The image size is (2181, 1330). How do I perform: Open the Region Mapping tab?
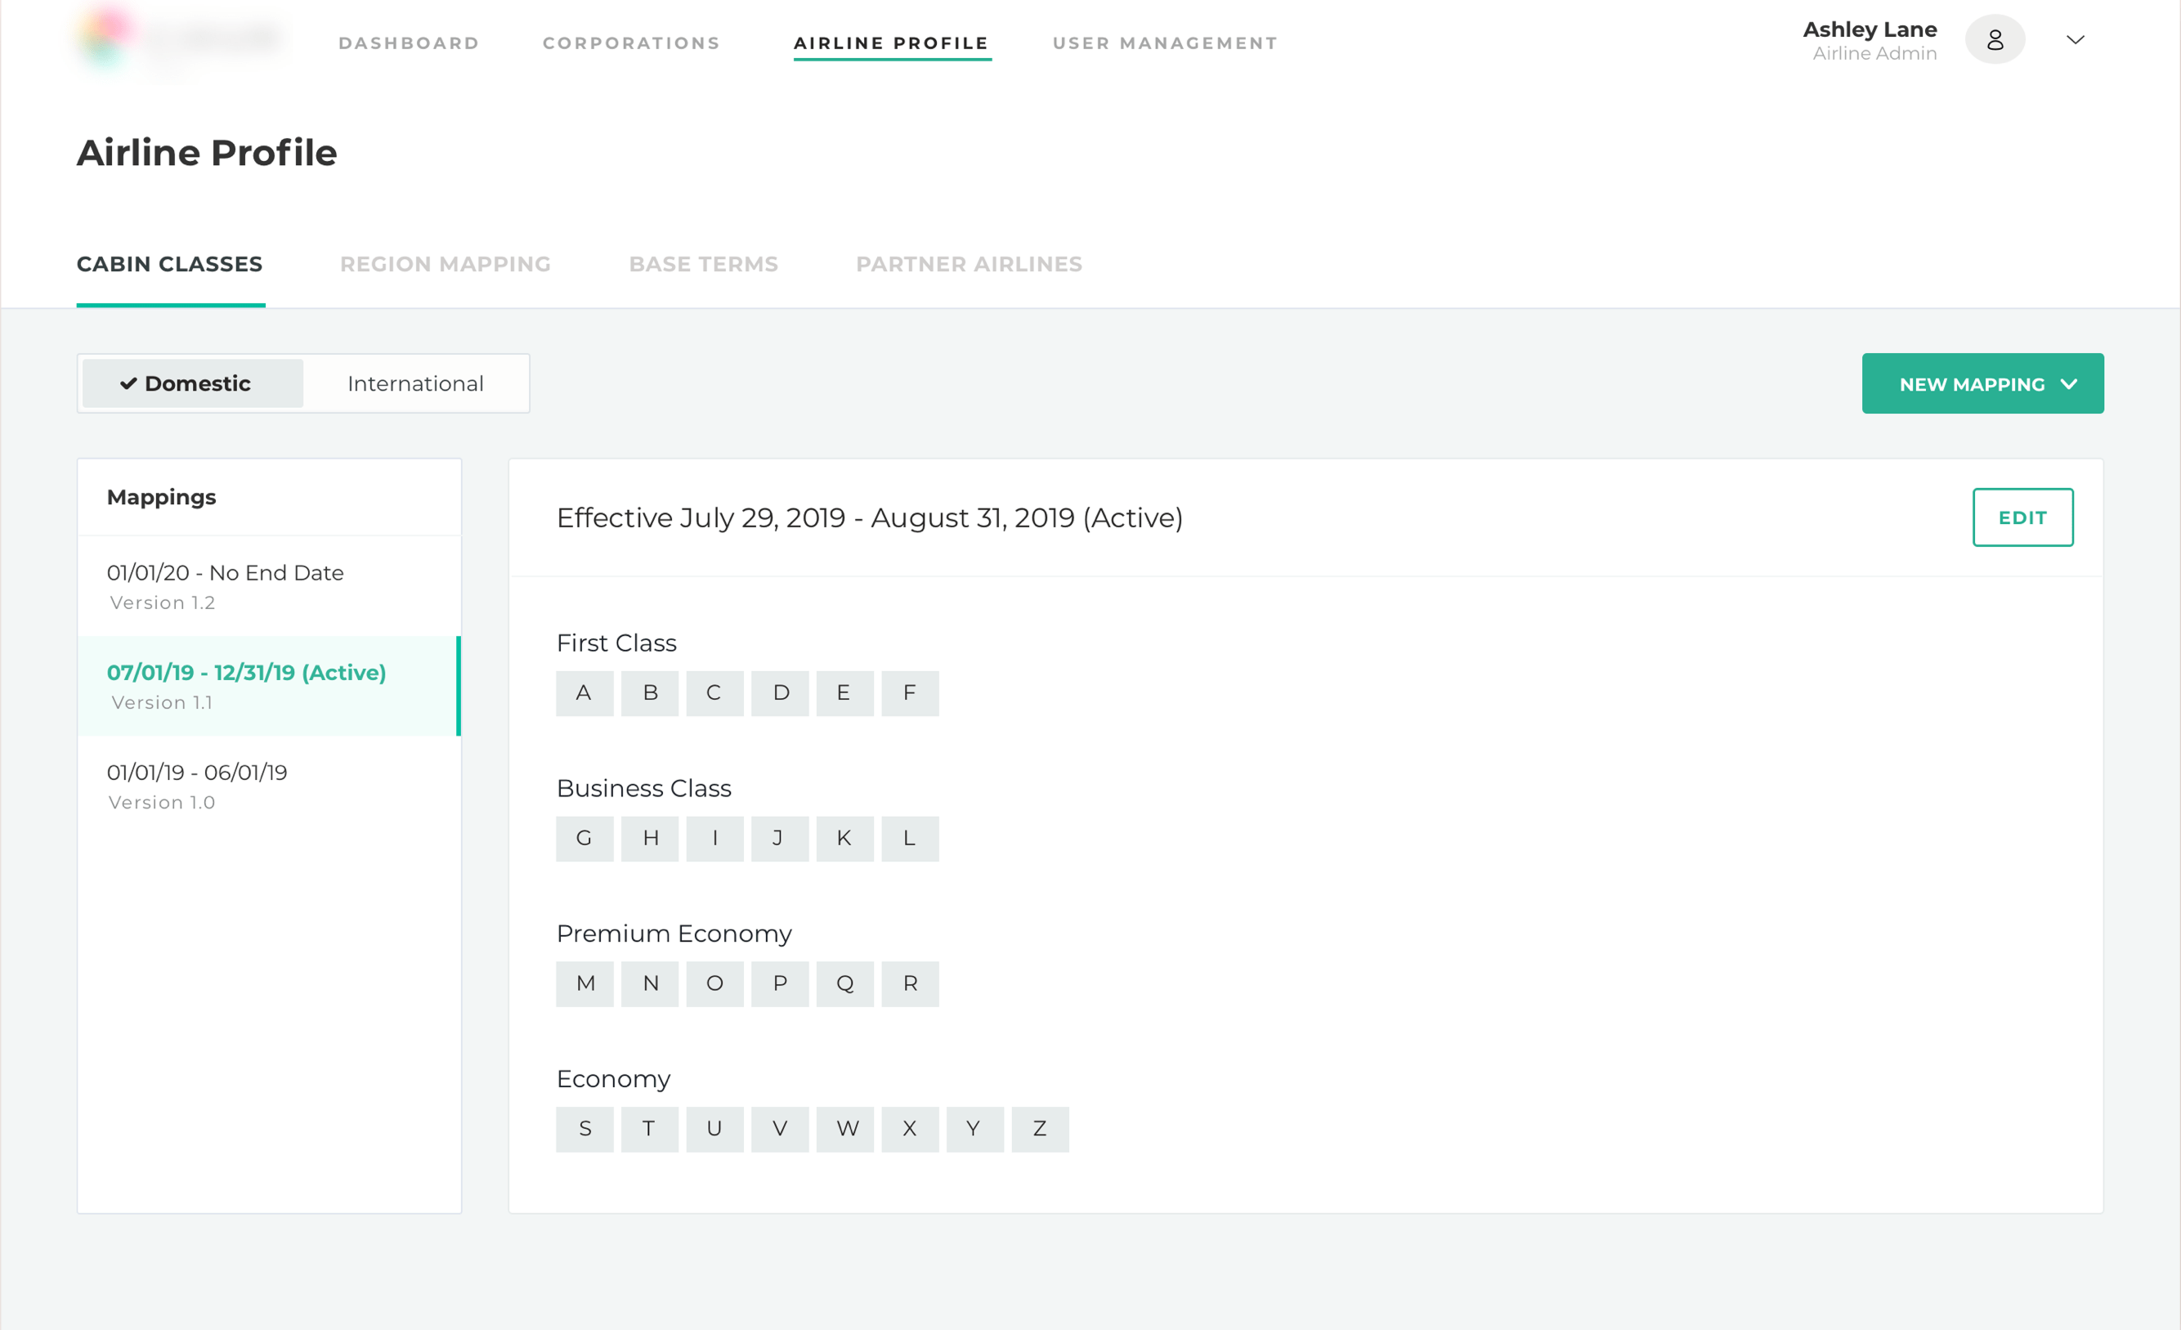(446, 264)
